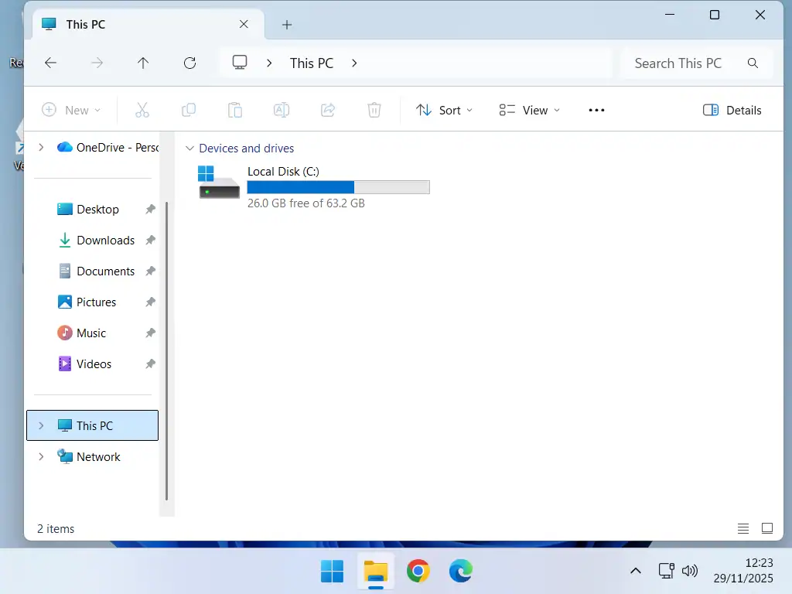
Task: Click the Refresh icon in the address bar
Action: pos(189,63)
